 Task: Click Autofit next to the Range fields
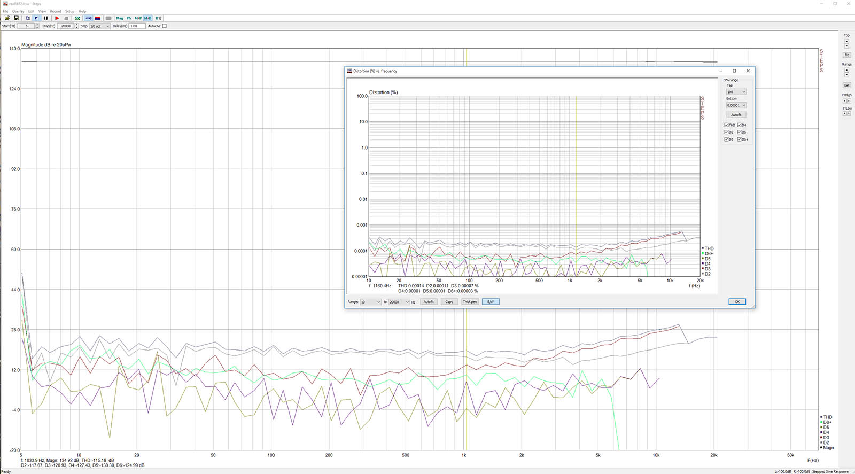429,302
